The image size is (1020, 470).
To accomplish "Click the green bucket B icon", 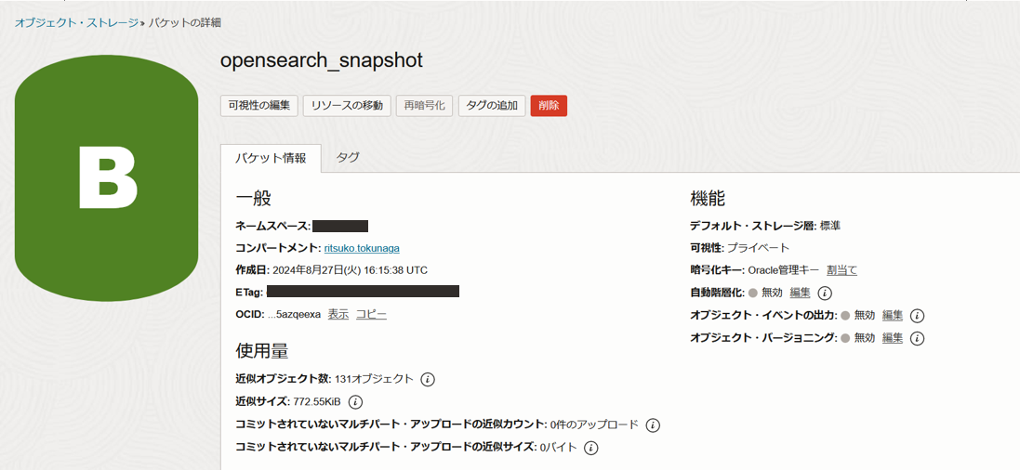I will click(x=106, y=177).
